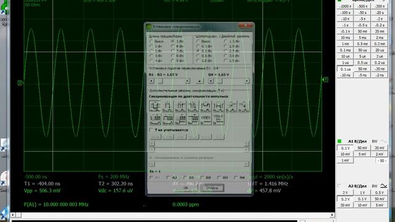Tick the D2 checkbox in the dialog
This screenshot has height=222, width=395.
coord(202,178)
